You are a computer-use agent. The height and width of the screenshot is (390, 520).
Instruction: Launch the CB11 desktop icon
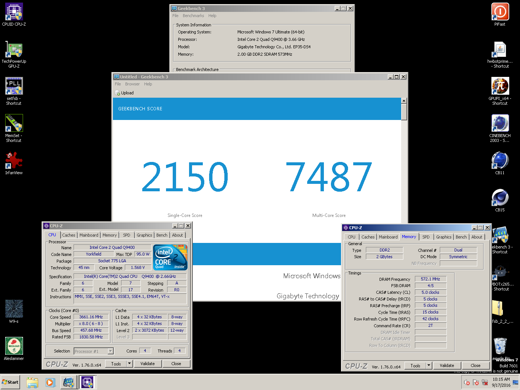point(500,163)
